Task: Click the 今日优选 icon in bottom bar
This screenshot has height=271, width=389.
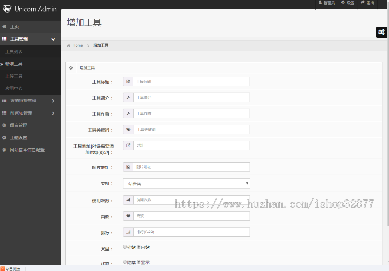Action: point(3,269)
